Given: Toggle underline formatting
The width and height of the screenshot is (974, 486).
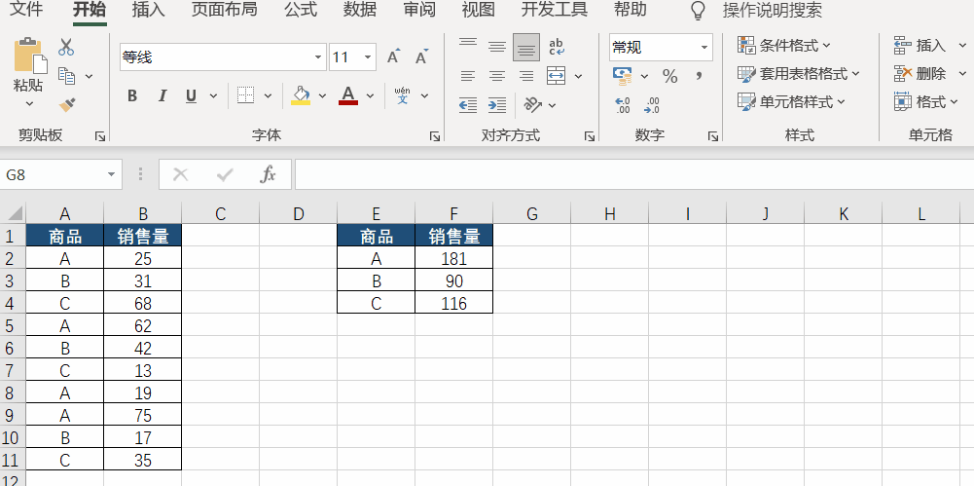Looking at the screenshot, I should [x=192, y=95].
